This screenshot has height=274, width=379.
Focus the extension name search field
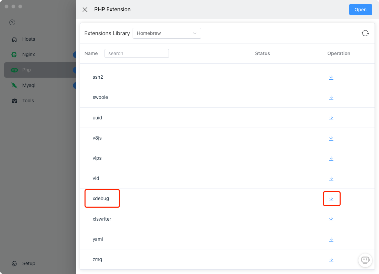click(x=137, y=53)
